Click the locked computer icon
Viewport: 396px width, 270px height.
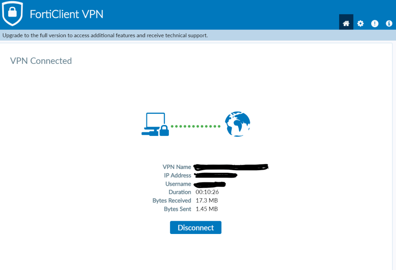tap(155, 125)
